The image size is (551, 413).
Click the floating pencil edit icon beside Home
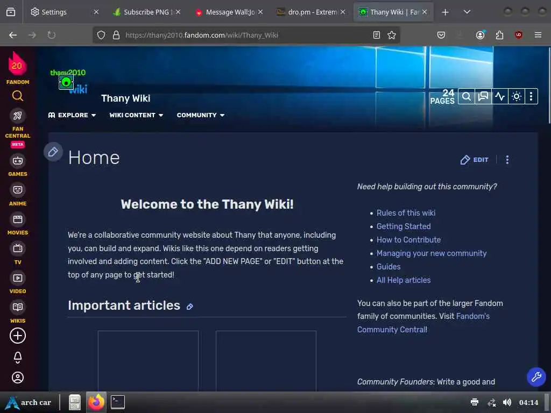coord(53,152)
